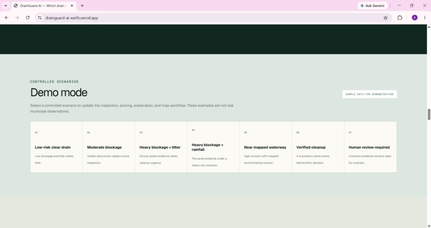Click 'Visible obstruction needs routine inspection' text
The height and width of the screenshot is (228, 431).
coord(108,159)
